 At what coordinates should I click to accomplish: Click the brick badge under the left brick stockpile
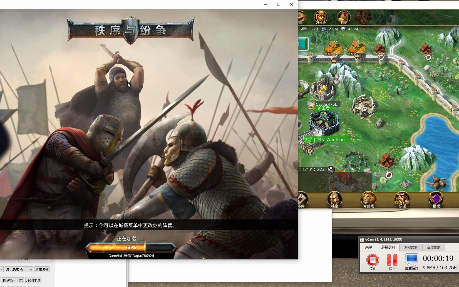(x=381, y=57)
